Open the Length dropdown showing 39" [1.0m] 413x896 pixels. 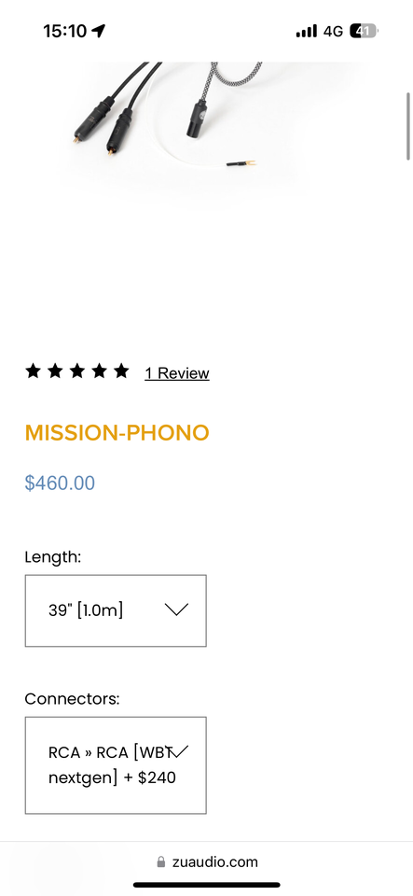(116, 610)
